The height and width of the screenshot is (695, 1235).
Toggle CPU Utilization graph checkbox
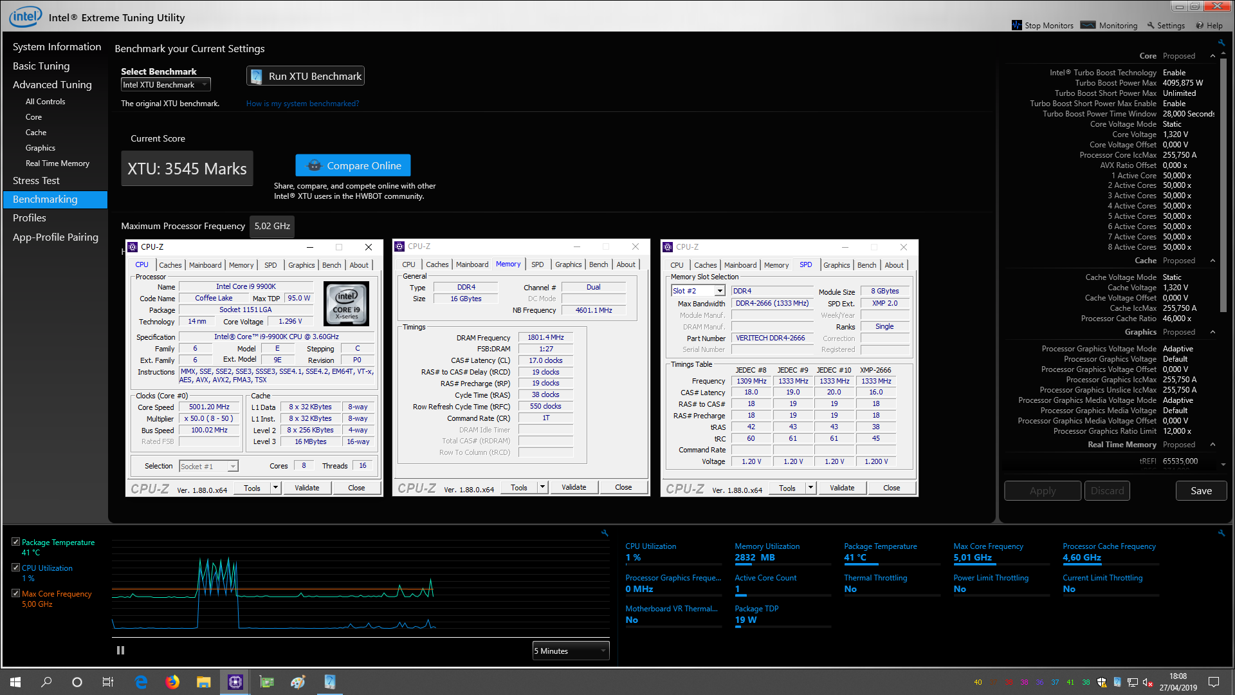(15, 568)
